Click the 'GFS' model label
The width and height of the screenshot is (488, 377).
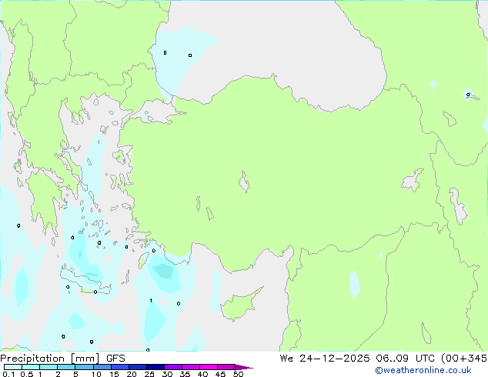pyautogui.click(x=115, y=359)
